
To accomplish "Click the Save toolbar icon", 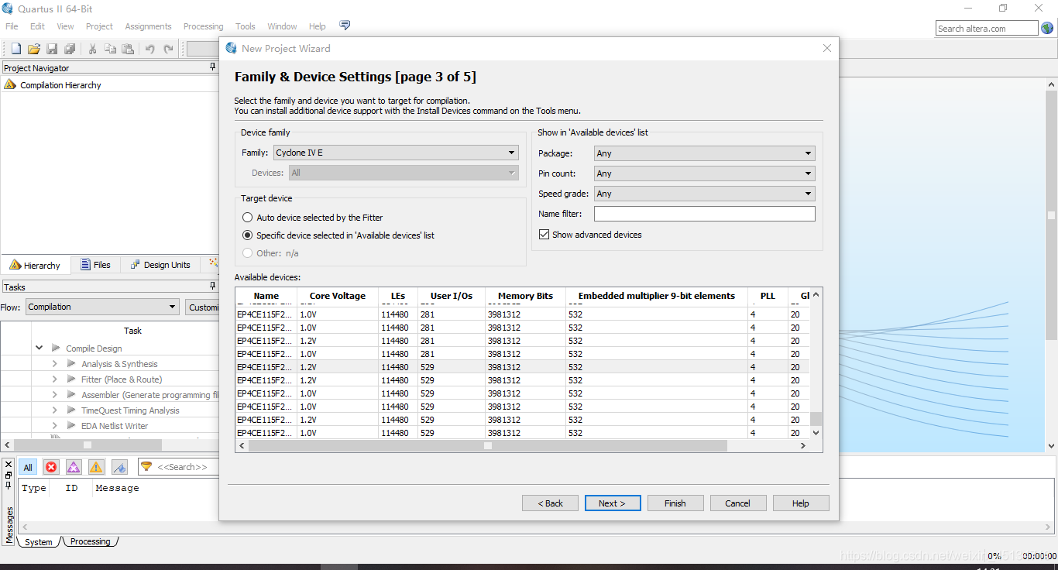I will 52,49.
